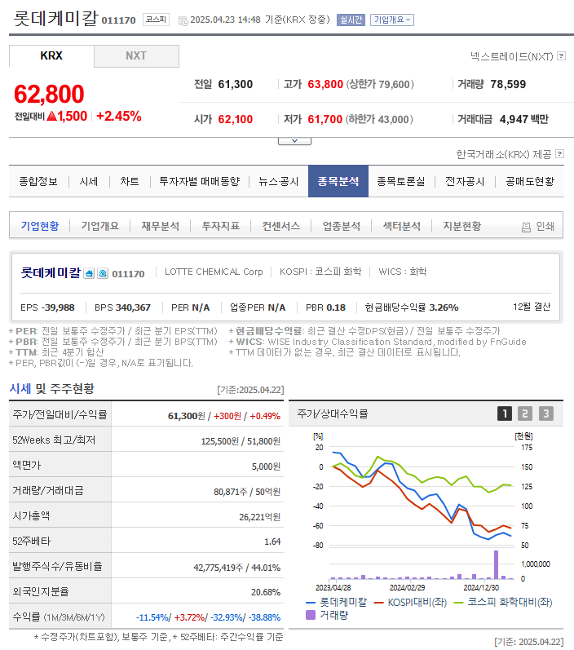Image resolution: width=574 pixels, height=650 pixels.
Task: Click the 롯데케미칼 company name heading
Action: (x=56, y=18)
